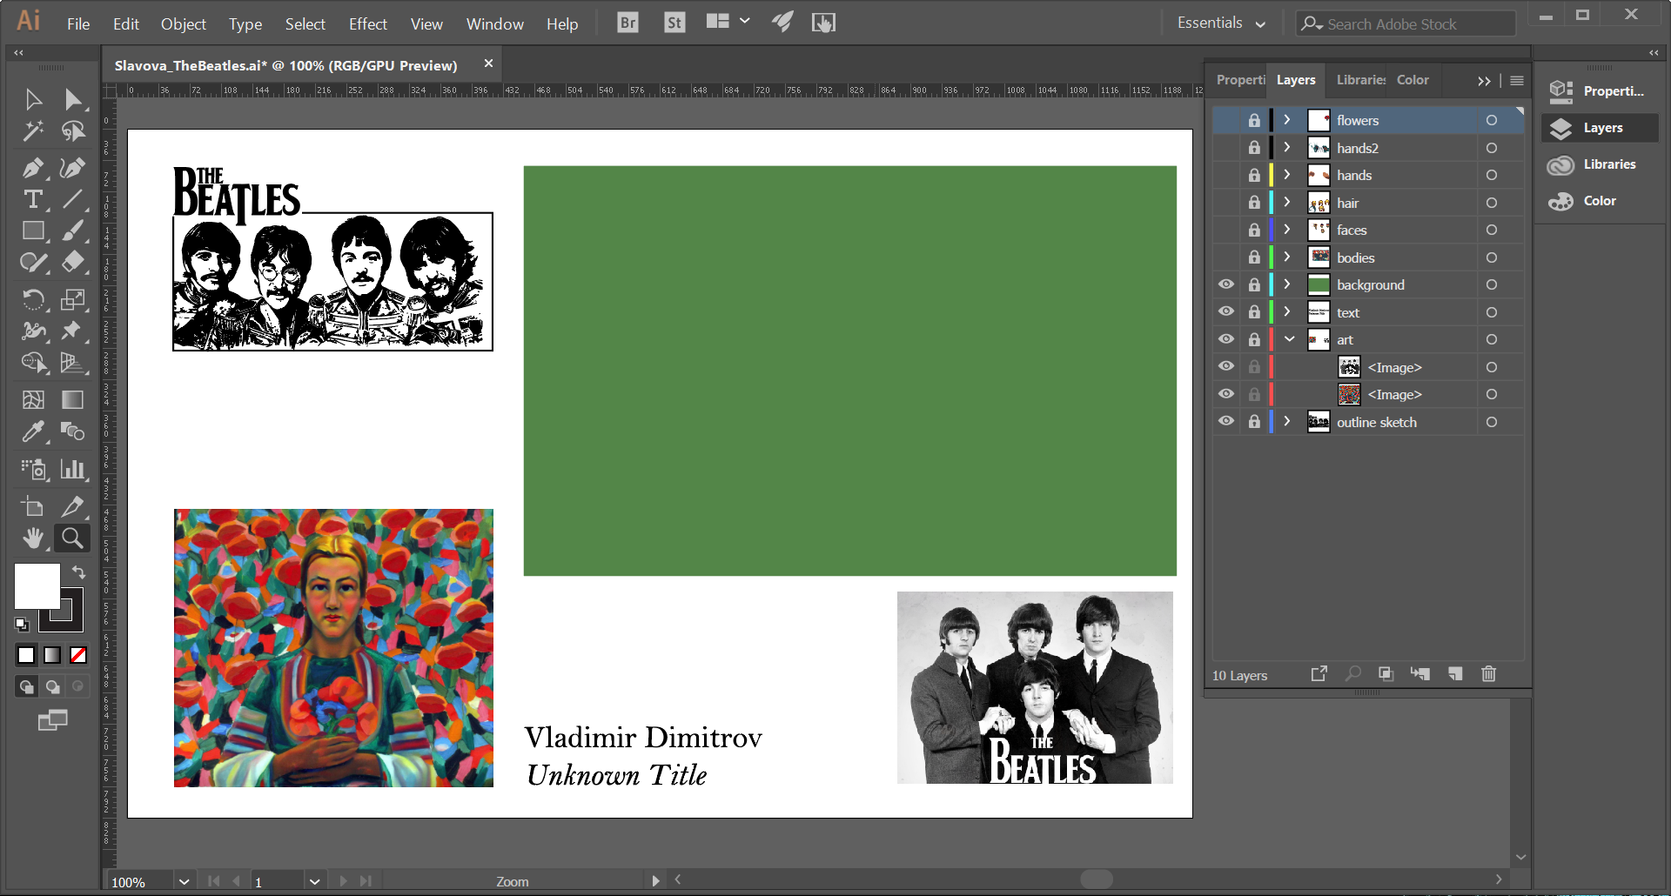1671x896 pixels.
Task: Open the artboard number dropdown
Action: click(x=314, y=881)
